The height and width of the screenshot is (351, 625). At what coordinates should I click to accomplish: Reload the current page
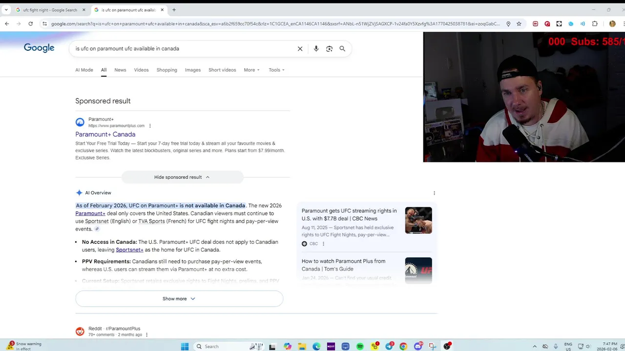30,23
